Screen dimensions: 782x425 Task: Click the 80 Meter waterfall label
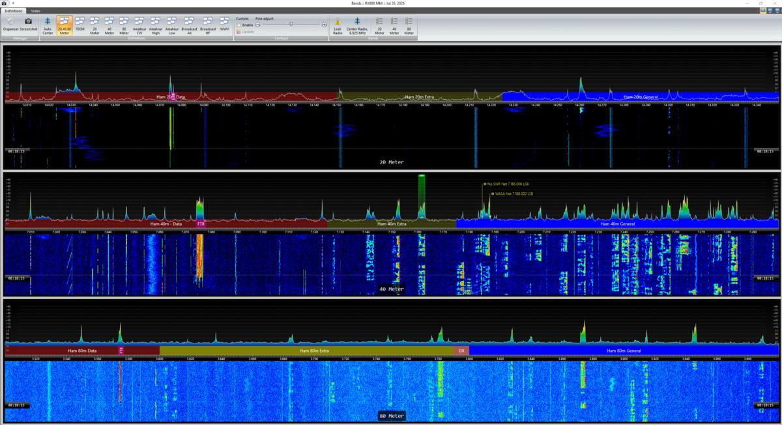point(392,416)
